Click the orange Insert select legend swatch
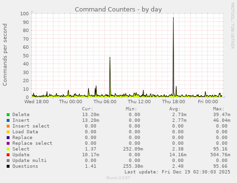 [x=8, y=126]
